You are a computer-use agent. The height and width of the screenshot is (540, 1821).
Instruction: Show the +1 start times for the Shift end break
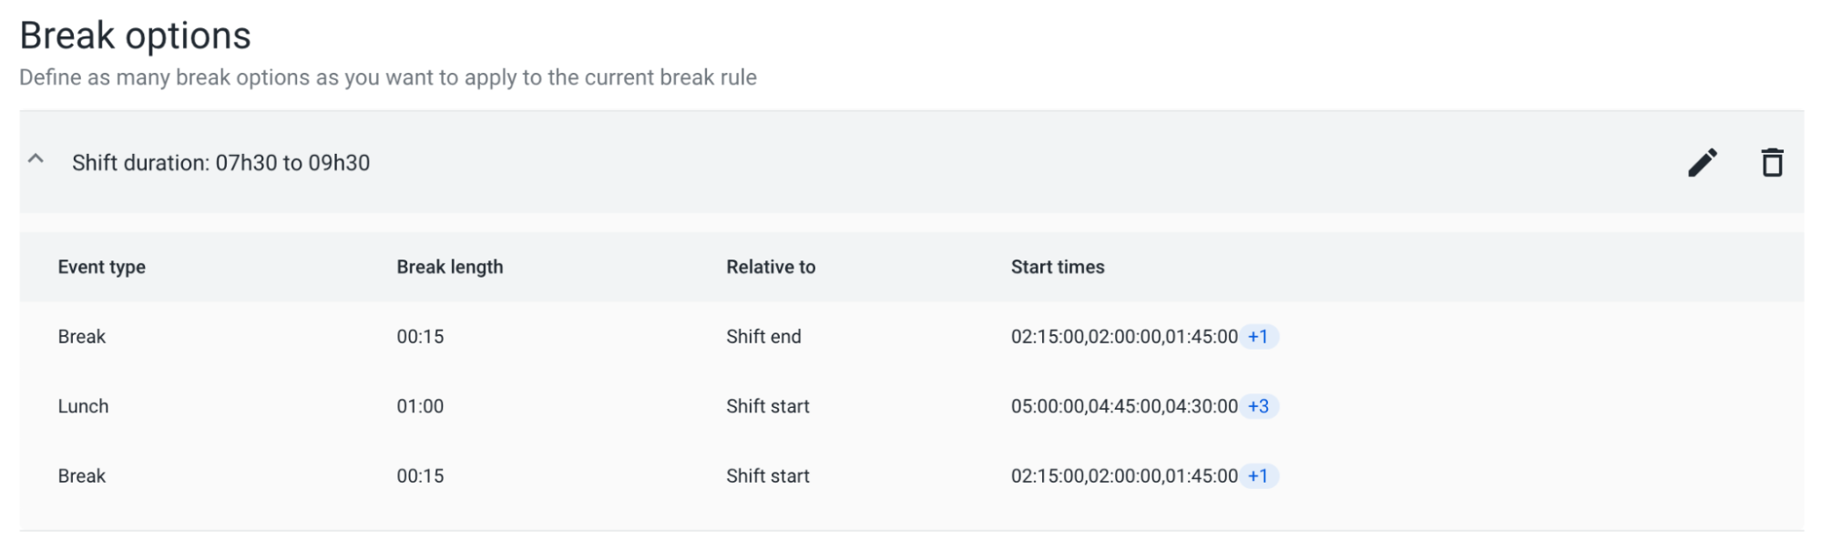1258,337
